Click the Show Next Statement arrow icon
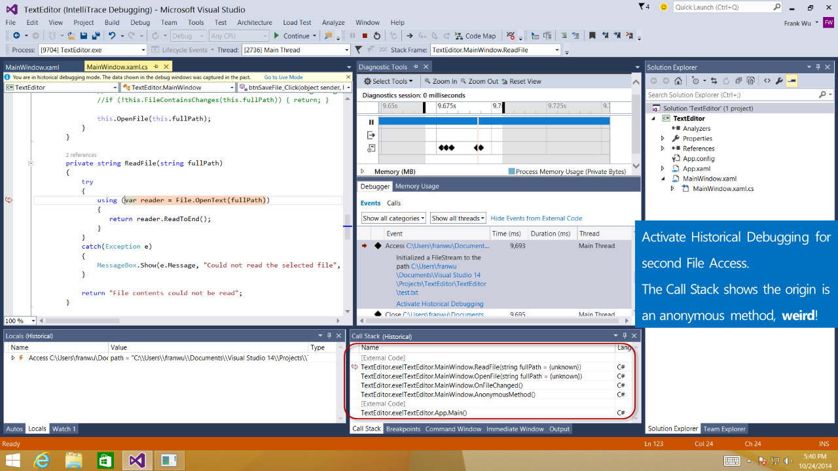Image resolution: width=838 pixels, height=471 pixels. (410, 36)
